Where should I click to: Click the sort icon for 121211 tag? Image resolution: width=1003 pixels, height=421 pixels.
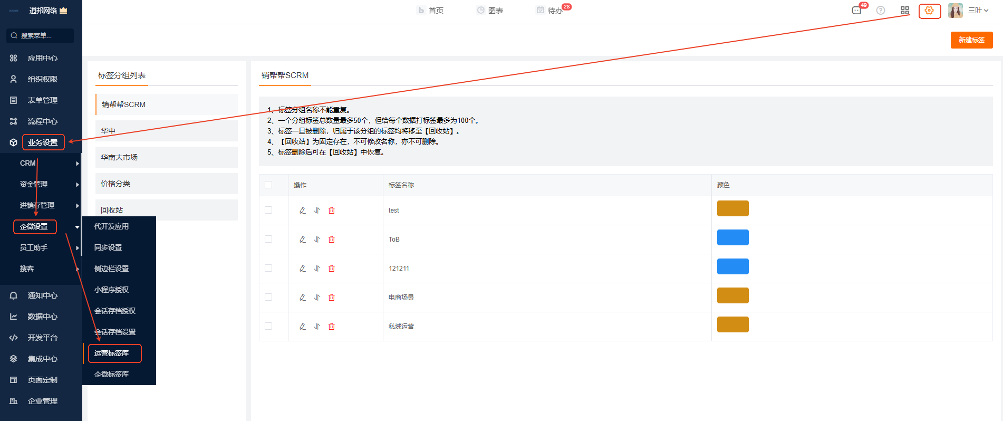pos(317,269)
